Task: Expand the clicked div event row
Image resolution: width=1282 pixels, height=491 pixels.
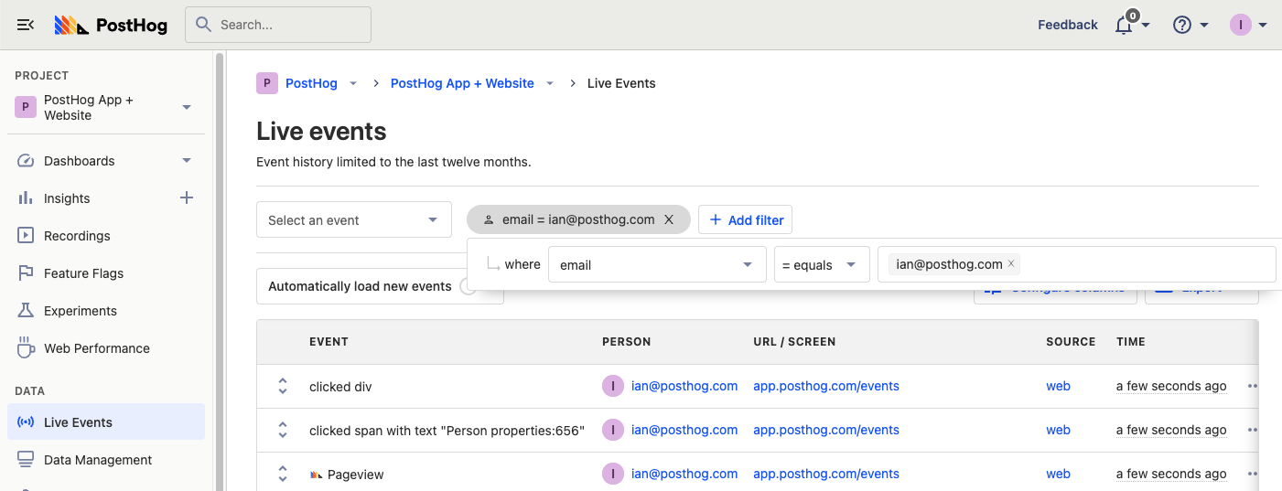Action: pyautogui.click(x=283, y=386)
